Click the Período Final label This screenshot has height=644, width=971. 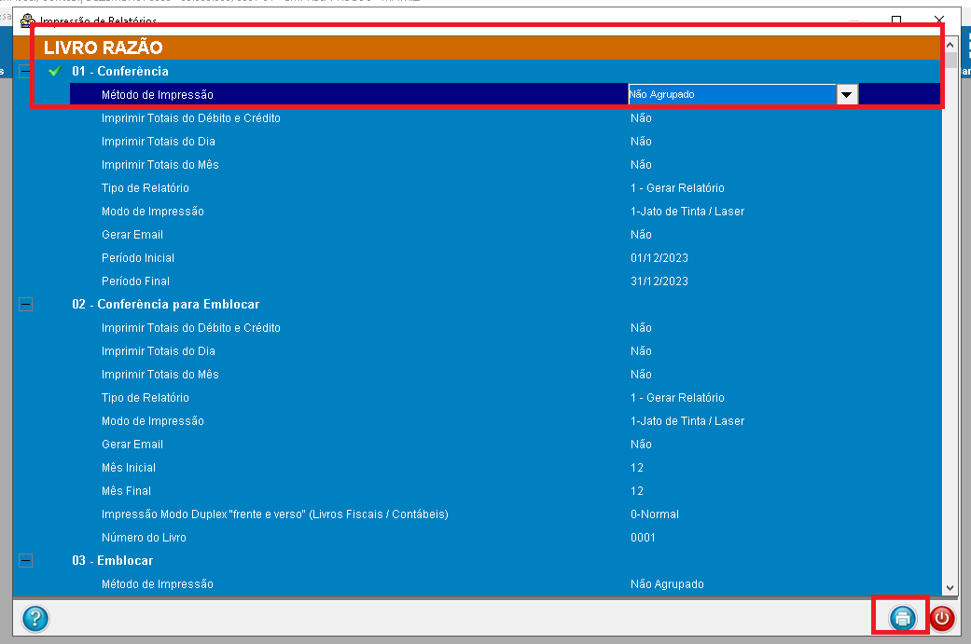point(135,281)
